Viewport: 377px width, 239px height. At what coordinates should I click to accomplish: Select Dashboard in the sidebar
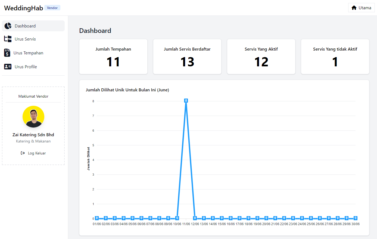click(x=25, y=26)
